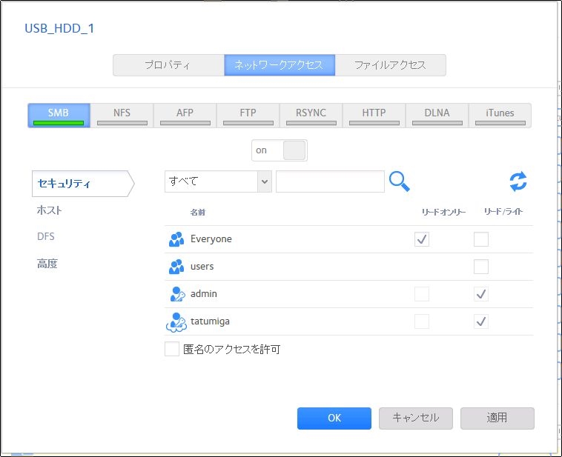Screen dimensions: 562x457
Task: Select the DLNA protocol tab
Action: click(x=437, y=116)
